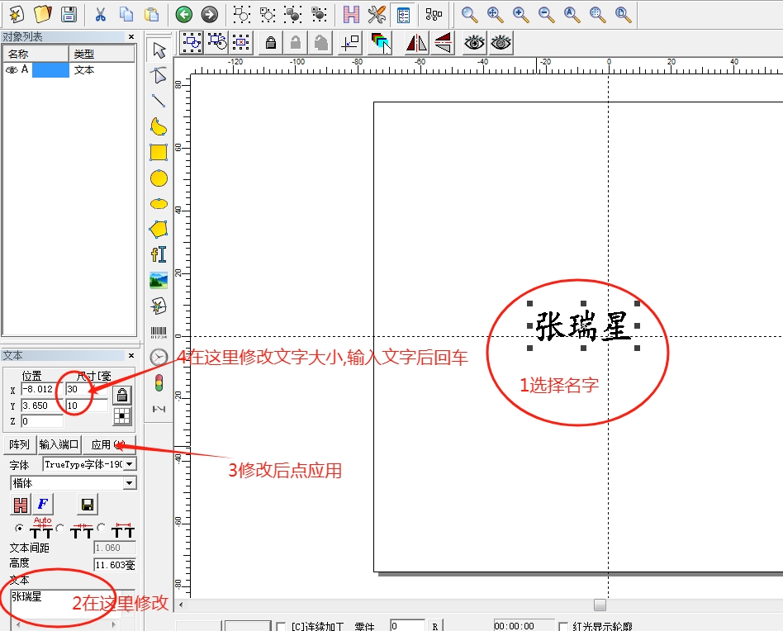The height and width of the screenshot is (631, 783).
Task: Click the width size field showing 30
Action: (87, 389)
